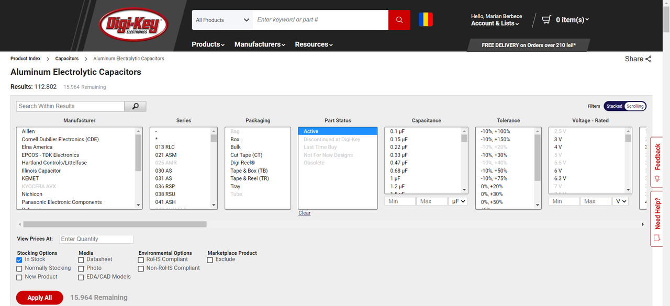Select 038 RSU series
670x306 pixels.
pos(180,194)
